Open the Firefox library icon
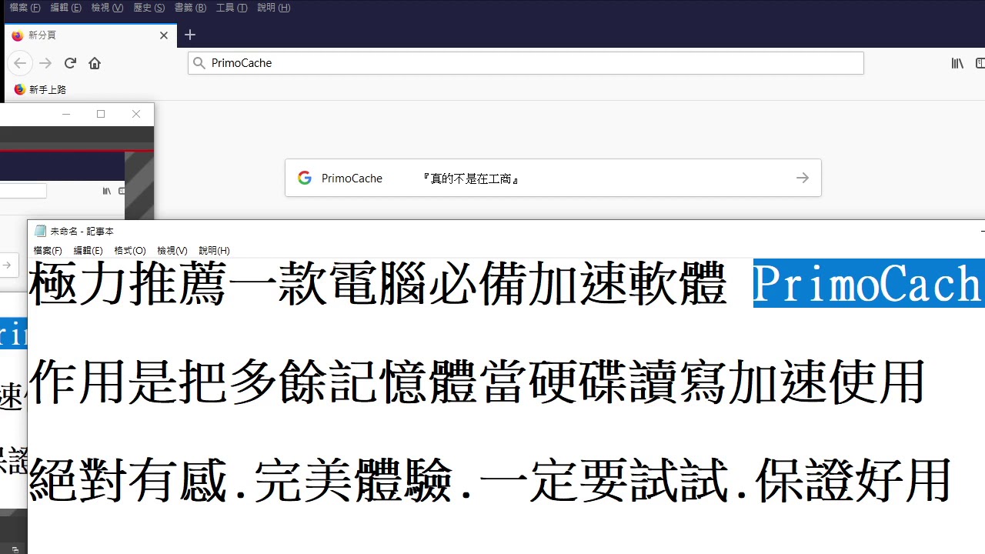 pos(957,63)
